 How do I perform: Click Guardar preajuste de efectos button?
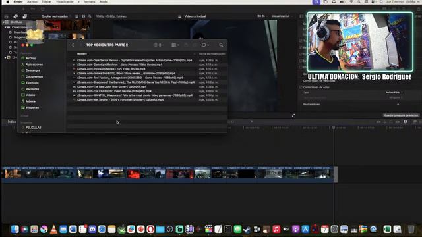click(401, 115)
